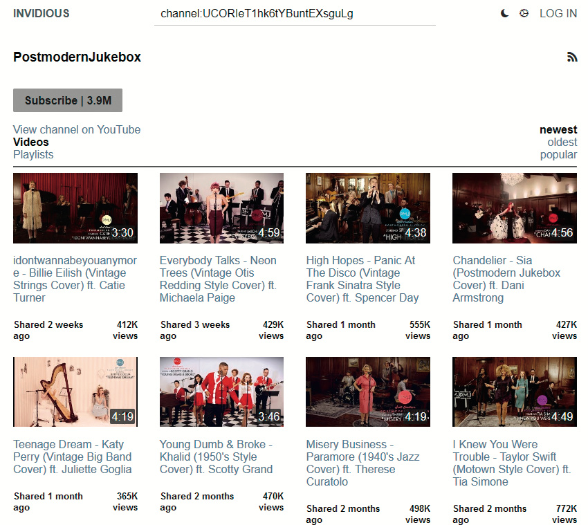Open High Hopes video thumbnail
Viewport: 588px width, 525px height.
368,208
